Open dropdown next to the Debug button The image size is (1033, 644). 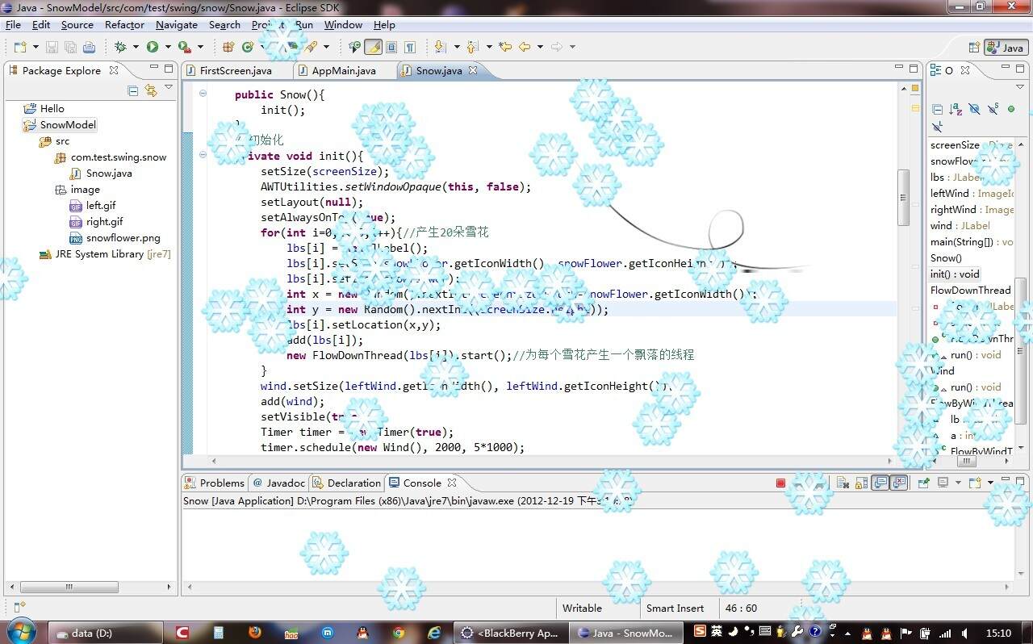(x=136, y=48)
